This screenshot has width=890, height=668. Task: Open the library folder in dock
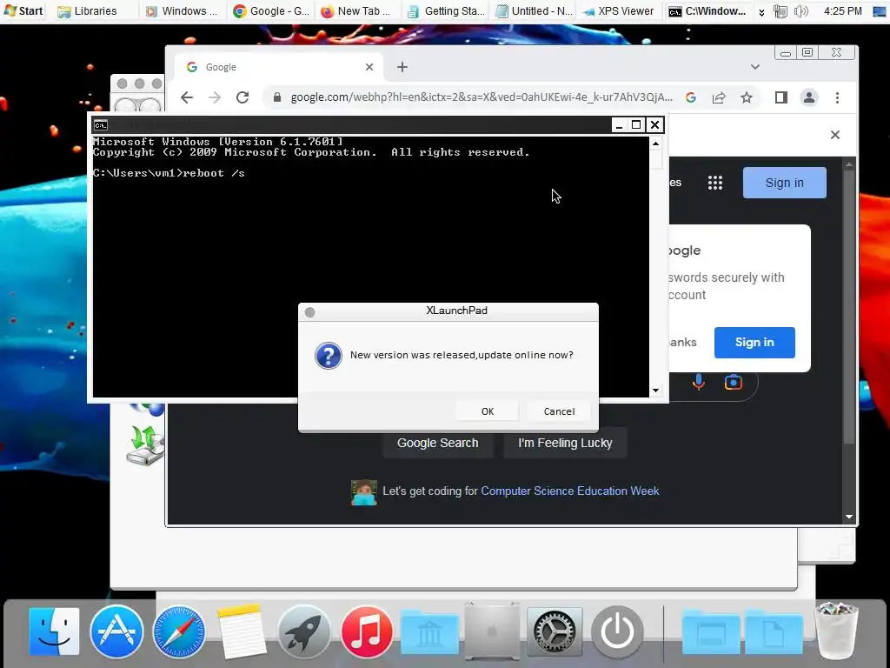[x=429, y=633]
